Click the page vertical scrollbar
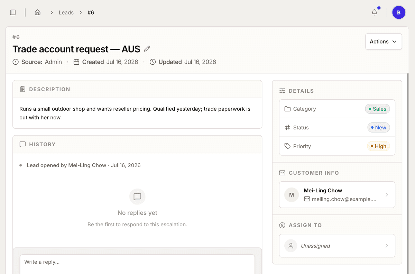The height and width of the screenshot is (274, 415). [x=408, y=173]
